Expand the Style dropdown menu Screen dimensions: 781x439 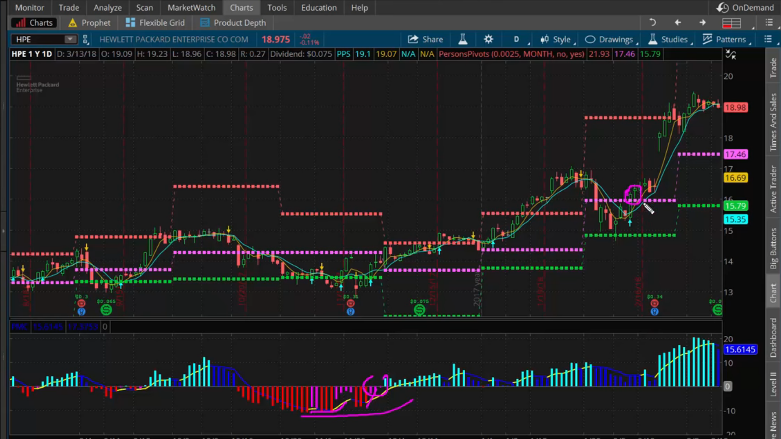(x=557, y=40)
